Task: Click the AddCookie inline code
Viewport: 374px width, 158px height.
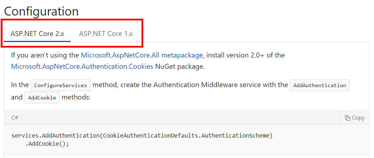Action: point(42,97)
